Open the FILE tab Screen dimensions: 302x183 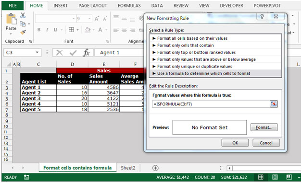13,6
